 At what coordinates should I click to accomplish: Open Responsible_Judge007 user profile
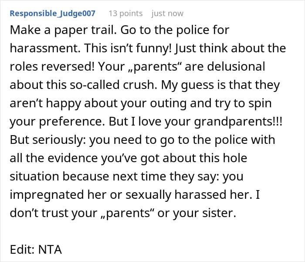52,13
